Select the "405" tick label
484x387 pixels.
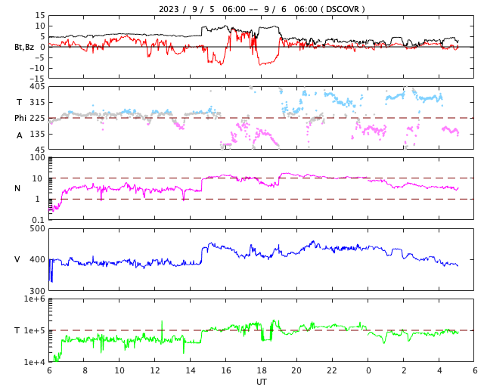pos(37,87)
